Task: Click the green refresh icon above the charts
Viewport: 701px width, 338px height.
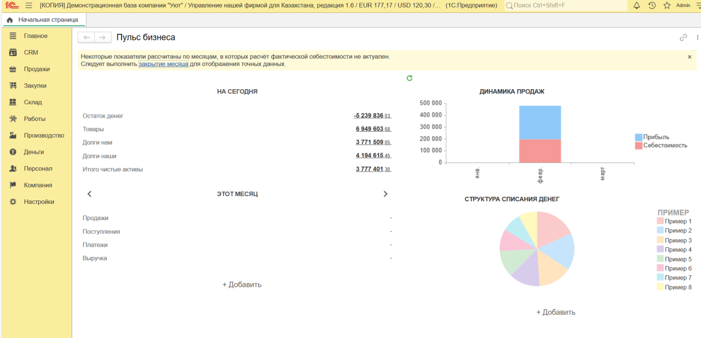Action: [410, 78]
